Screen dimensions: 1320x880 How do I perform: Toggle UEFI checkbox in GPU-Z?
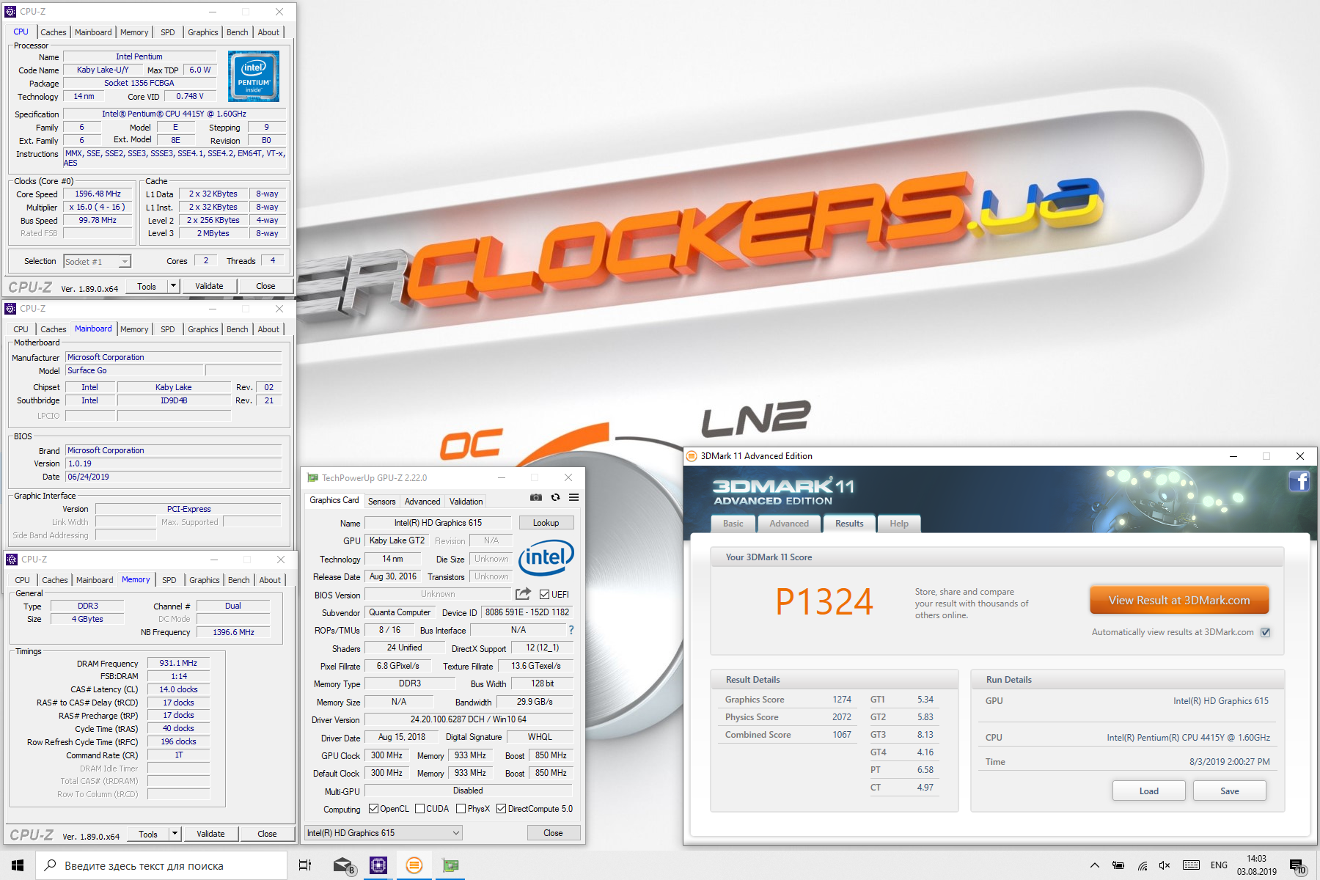click(545, 594)
